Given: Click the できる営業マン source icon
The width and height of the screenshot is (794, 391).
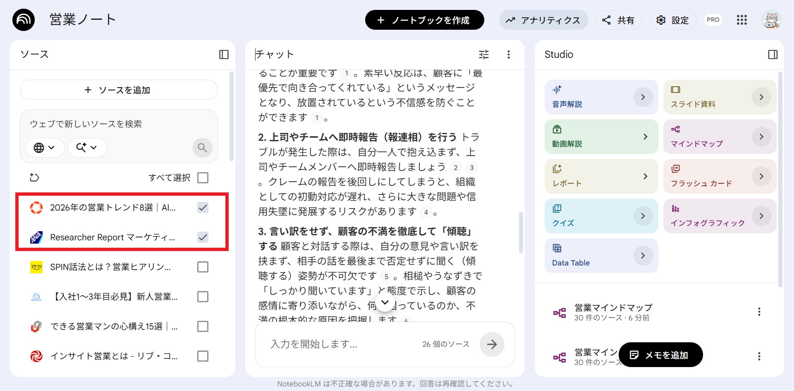Looking at the screenshot, I should tap(36, 327).
